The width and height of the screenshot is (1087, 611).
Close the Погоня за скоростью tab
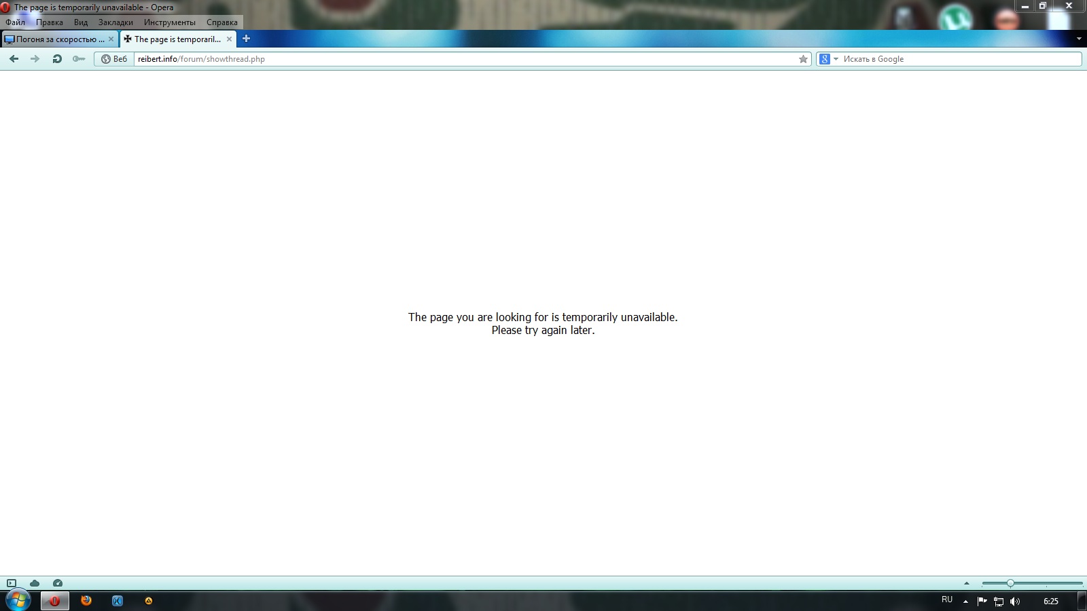(x=111, y=39)
